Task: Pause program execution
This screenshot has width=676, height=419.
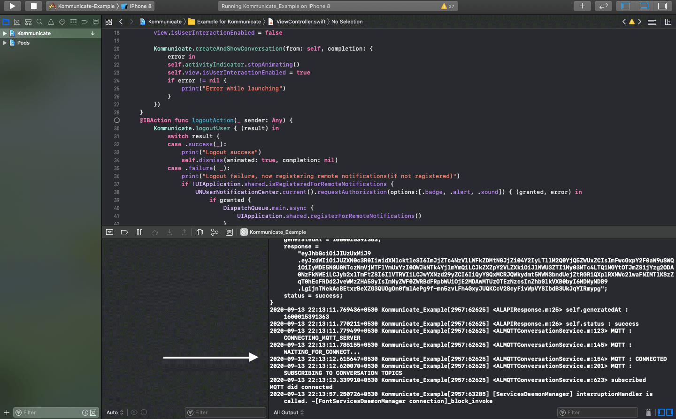Action: coord(139,232)
